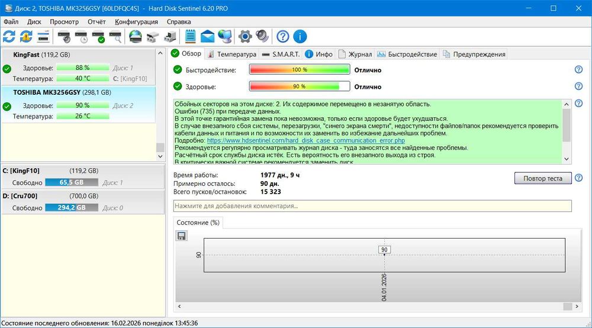The image size is (592, 328).
Task: Switch to the Температура tab
Action: (232, 54)
